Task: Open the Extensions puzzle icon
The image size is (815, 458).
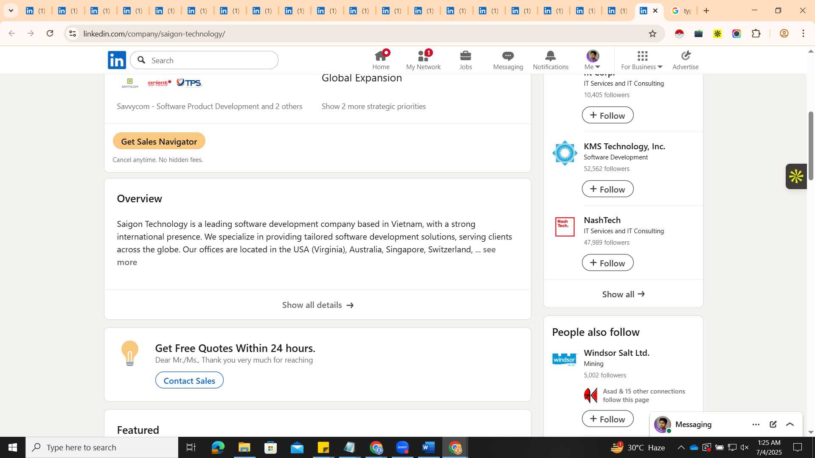Action: click(756, 34)
